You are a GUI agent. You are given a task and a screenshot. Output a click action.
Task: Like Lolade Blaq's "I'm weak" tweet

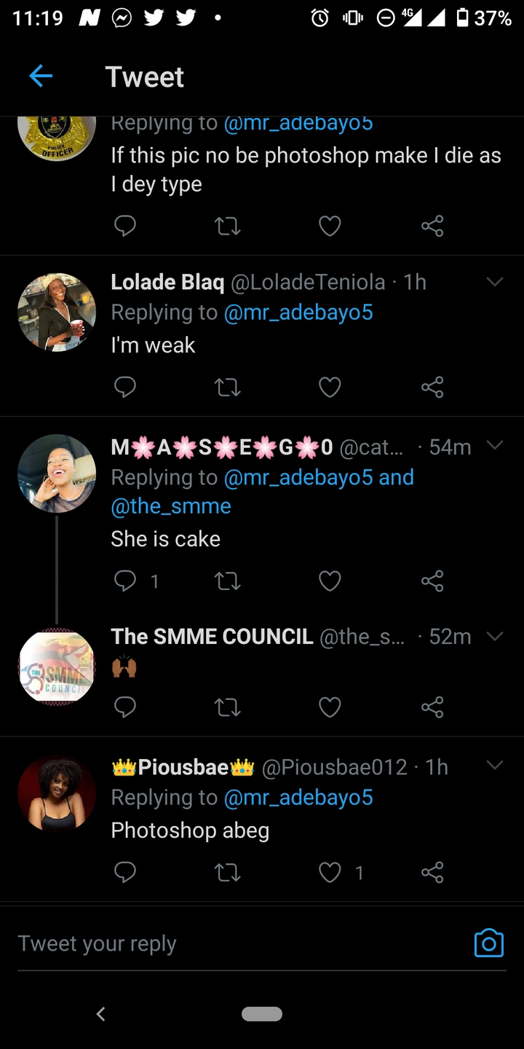click(330, 387)
